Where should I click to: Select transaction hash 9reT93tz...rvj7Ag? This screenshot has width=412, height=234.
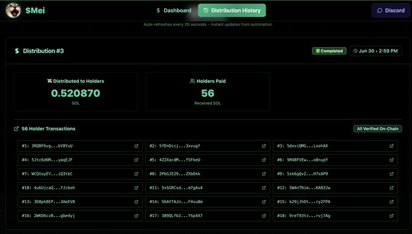pyautogui.click(x=310, y=216)
